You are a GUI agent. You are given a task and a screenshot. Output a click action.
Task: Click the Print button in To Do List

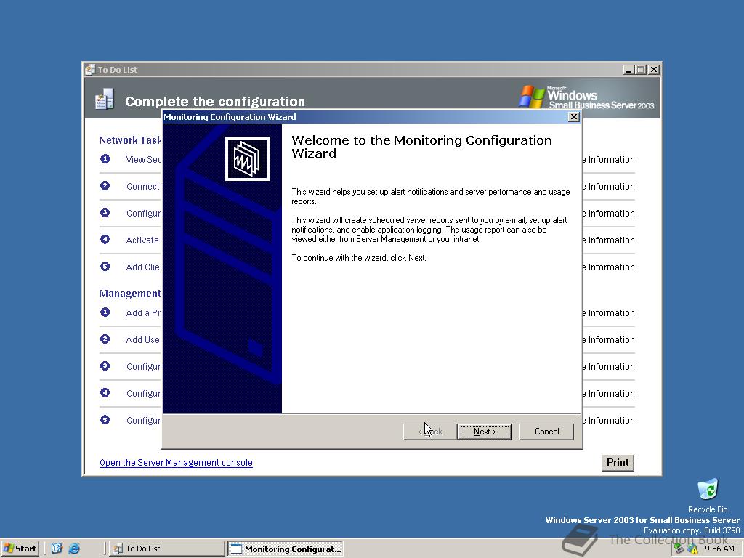[x=618, y=462]
